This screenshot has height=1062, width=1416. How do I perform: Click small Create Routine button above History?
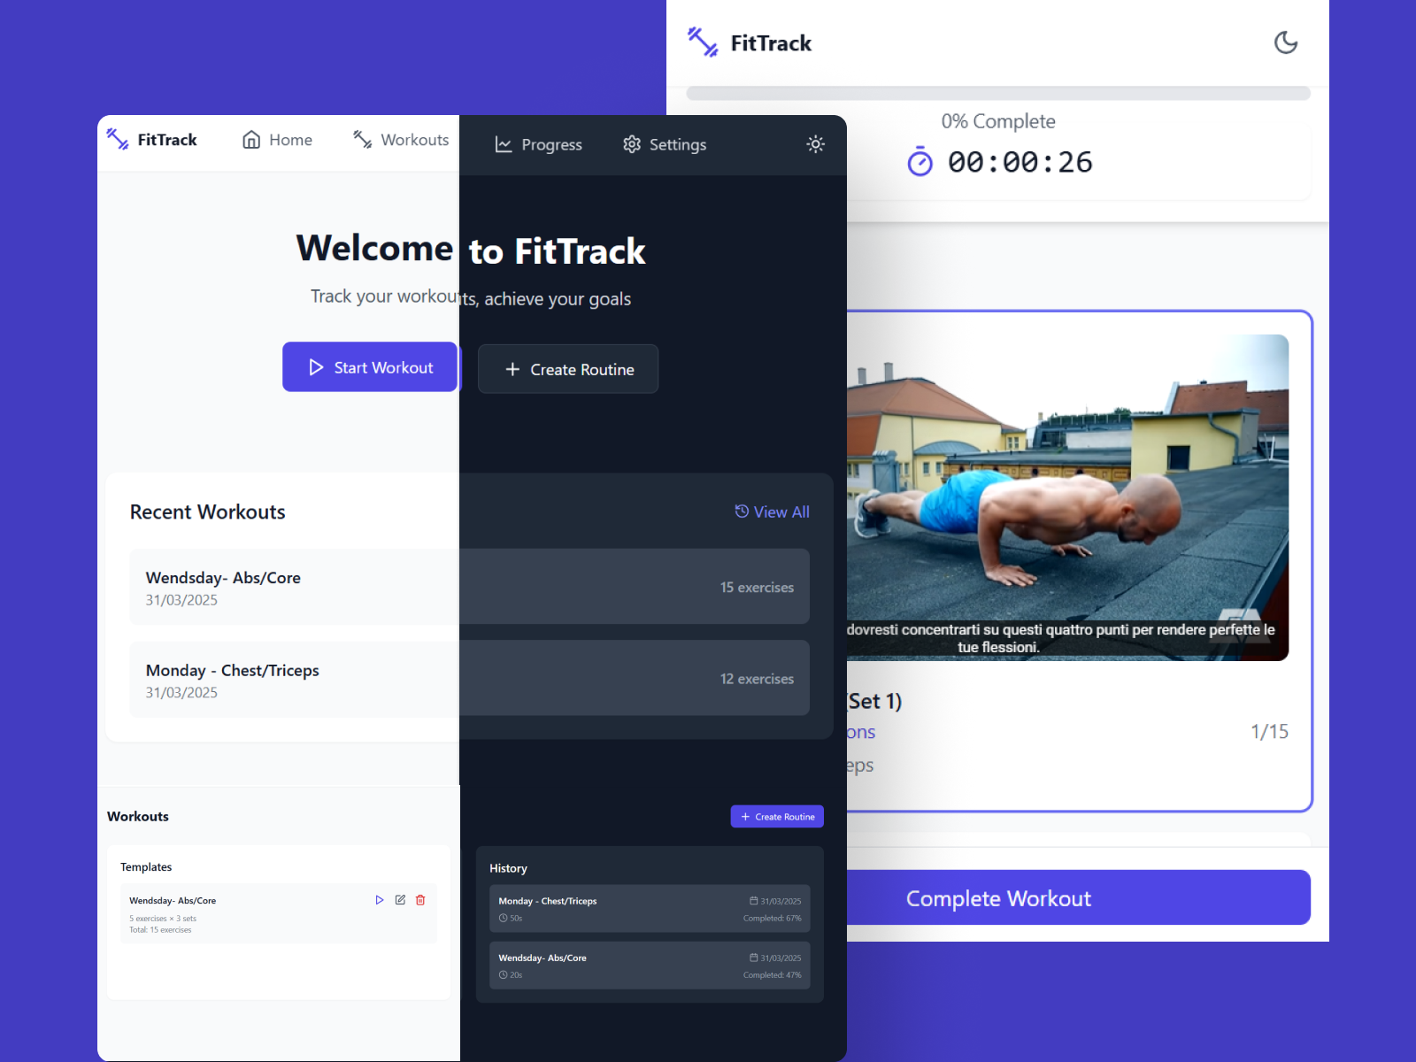777,816
